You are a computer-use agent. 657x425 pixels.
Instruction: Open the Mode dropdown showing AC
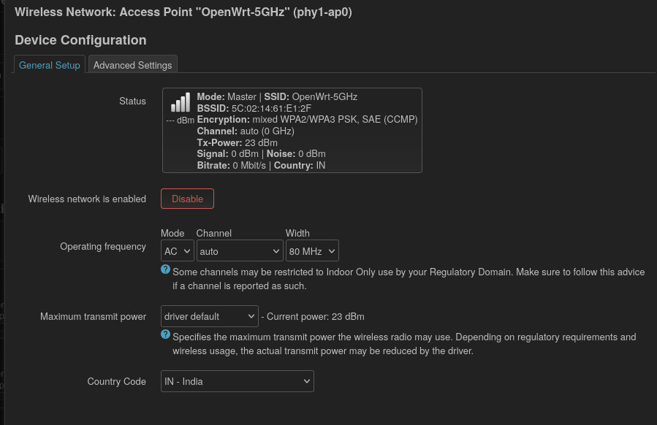point(178,250)
